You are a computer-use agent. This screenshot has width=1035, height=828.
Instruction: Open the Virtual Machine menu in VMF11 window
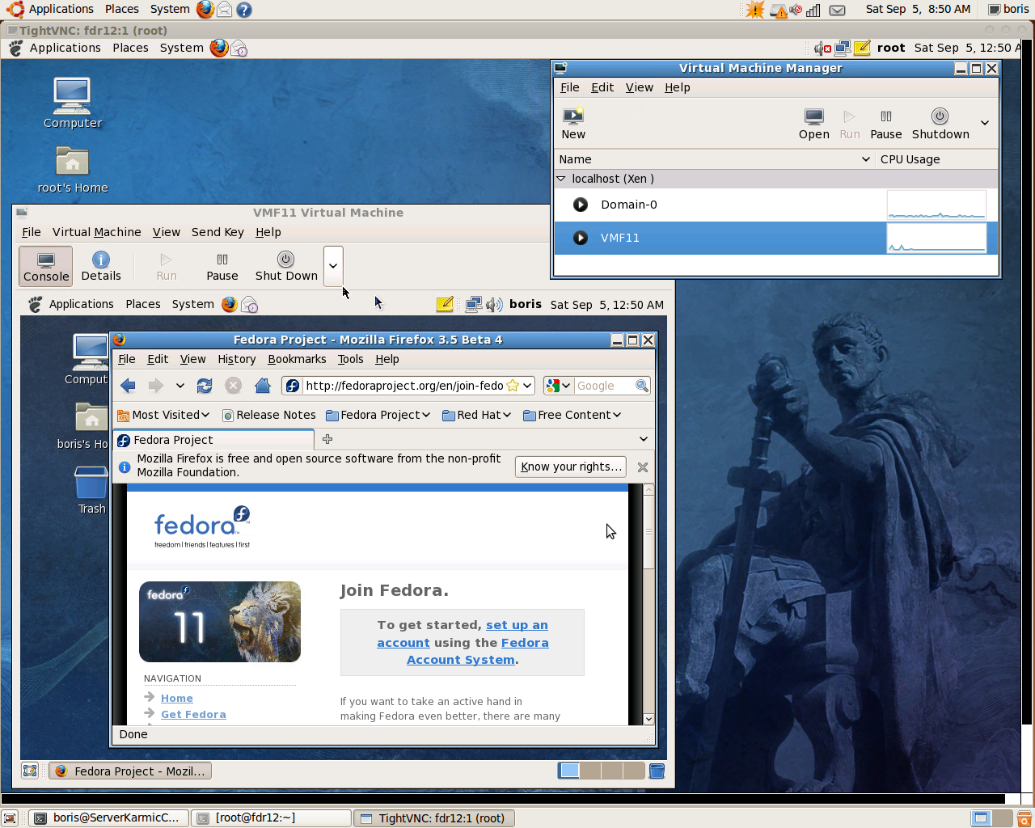(x=97, y=232)
